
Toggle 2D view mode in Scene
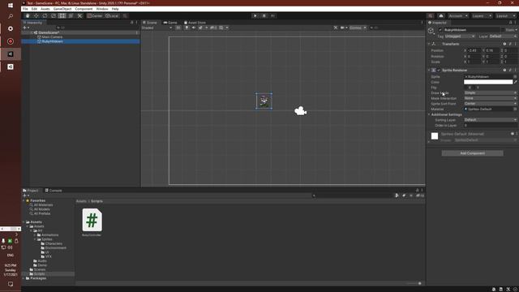pyautogui.click(x=178, y=28)
